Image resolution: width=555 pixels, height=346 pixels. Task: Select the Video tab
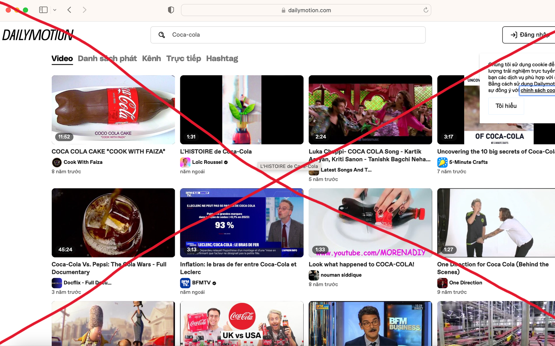(x=62, y=59)
